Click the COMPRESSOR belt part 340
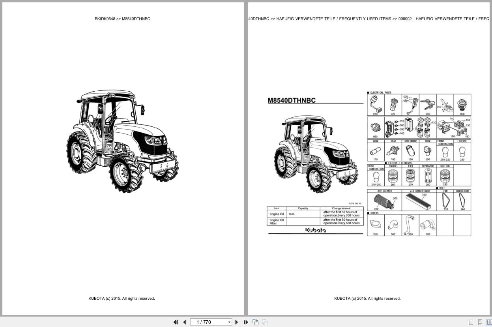Image resolution: width=492 pixels, height=327 pixels. (x=462, y=201)
